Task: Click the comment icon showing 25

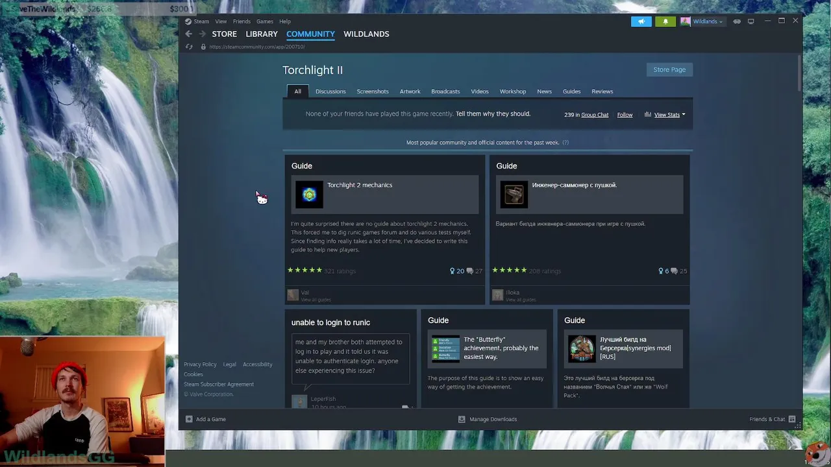Action: [x=674, y=271]
